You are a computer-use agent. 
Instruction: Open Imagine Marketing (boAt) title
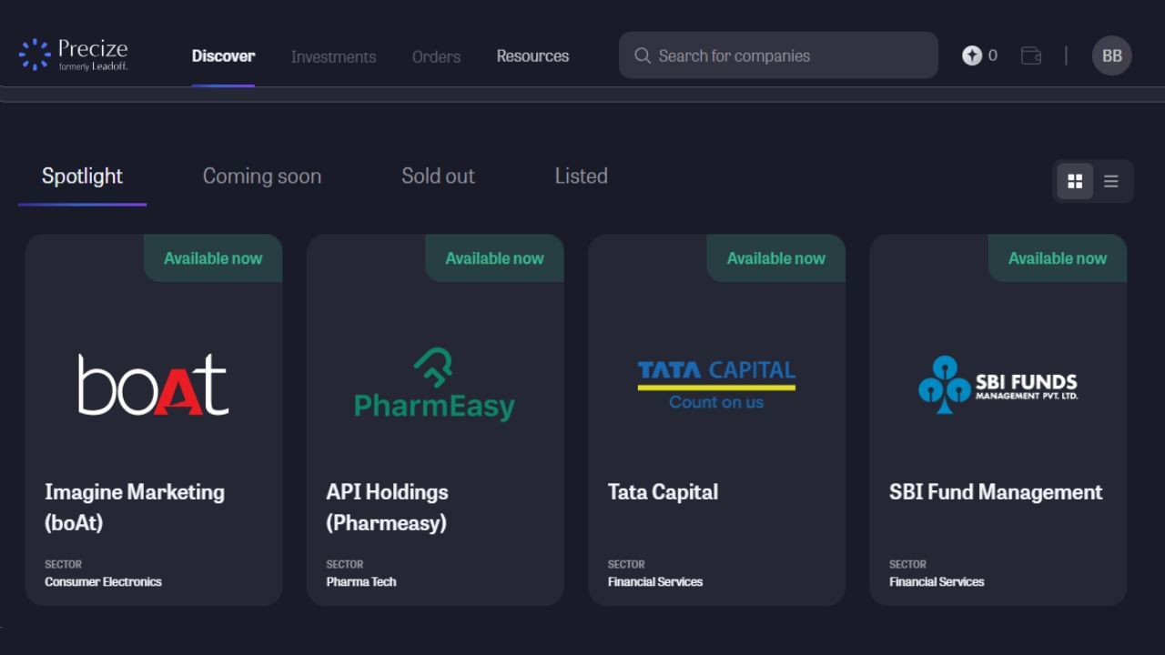(x=135, y=508)
